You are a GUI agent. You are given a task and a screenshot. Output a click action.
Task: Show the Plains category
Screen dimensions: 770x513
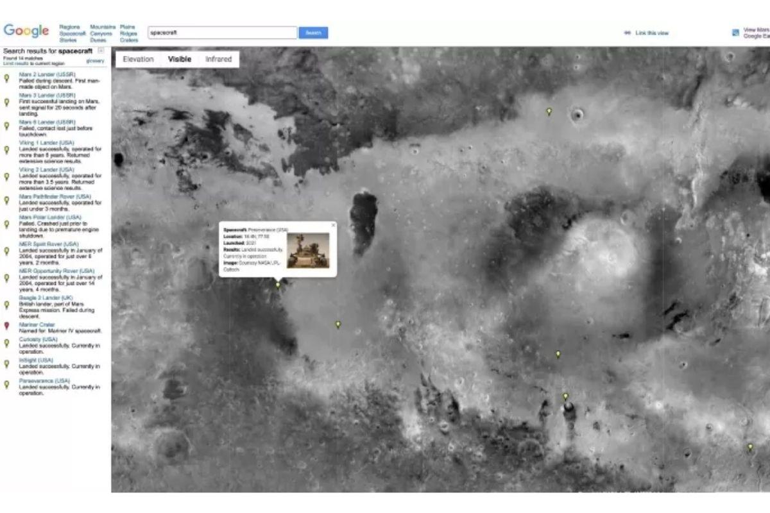(128, 27)
